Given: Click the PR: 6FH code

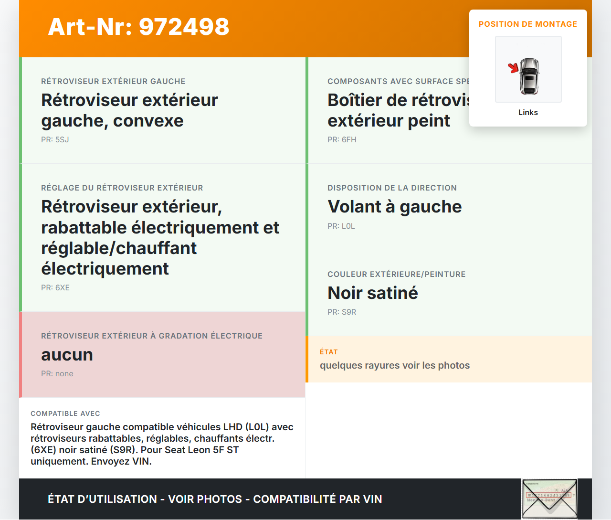Looking at the screenshot, I should (342, 139).
